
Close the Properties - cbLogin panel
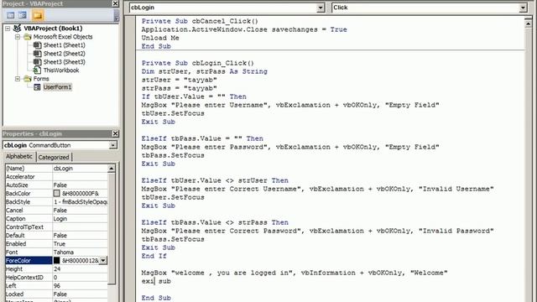(x=116, y=133)
